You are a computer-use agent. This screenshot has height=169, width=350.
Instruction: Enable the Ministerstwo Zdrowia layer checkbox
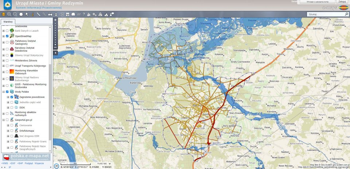(x=7, y=60)
